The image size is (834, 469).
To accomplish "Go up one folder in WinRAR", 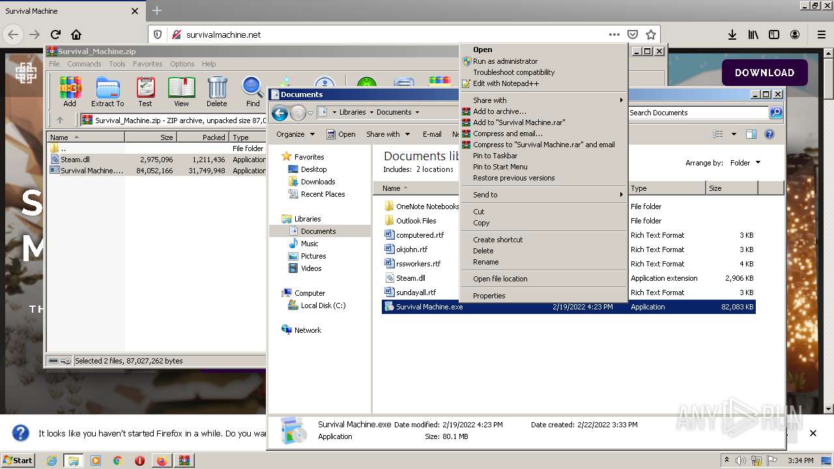I will (60, 120).
